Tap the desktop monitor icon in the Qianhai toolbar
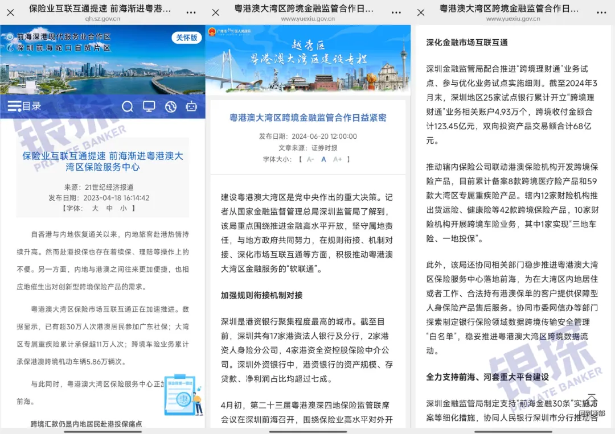The image size is (615, 434). click(149, 106)
